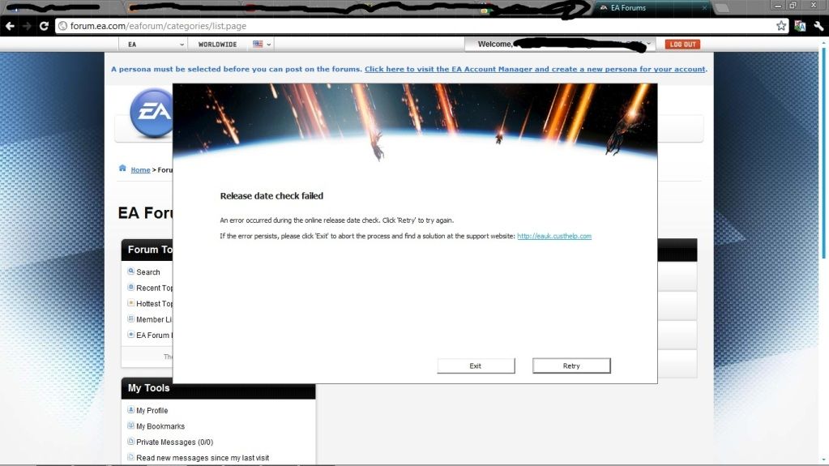Open the EA Account Manager persona link
The width and height of the screenshot is (829, 466).
coord(535,69)
